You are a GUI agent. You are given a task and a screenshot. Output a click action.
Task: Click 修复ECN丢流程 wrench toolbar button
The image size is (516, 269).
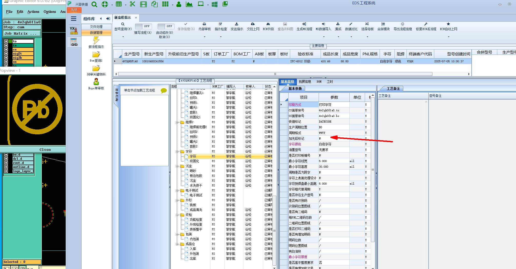[x=426, y=27]
